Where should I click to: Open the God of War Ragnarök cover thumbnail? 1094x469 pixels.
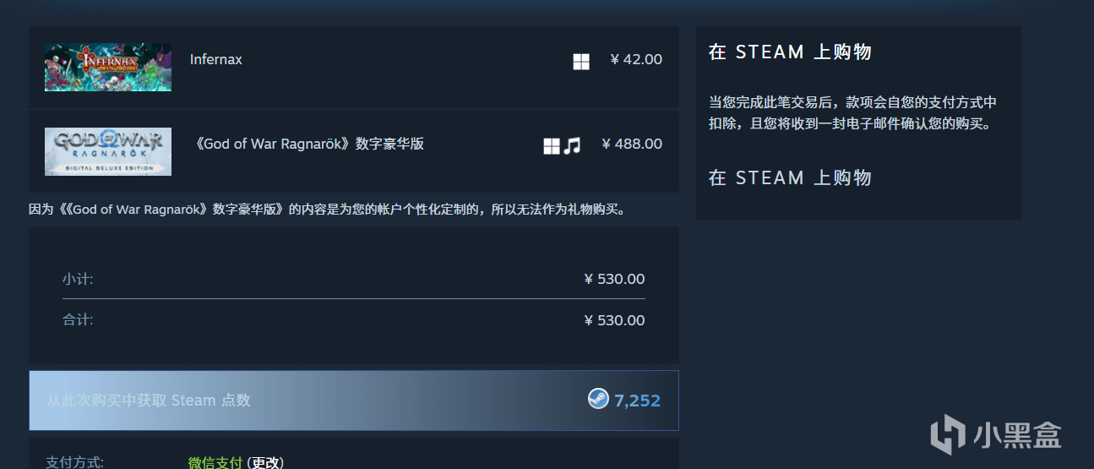pyautogui.click(x=108, y=151)
